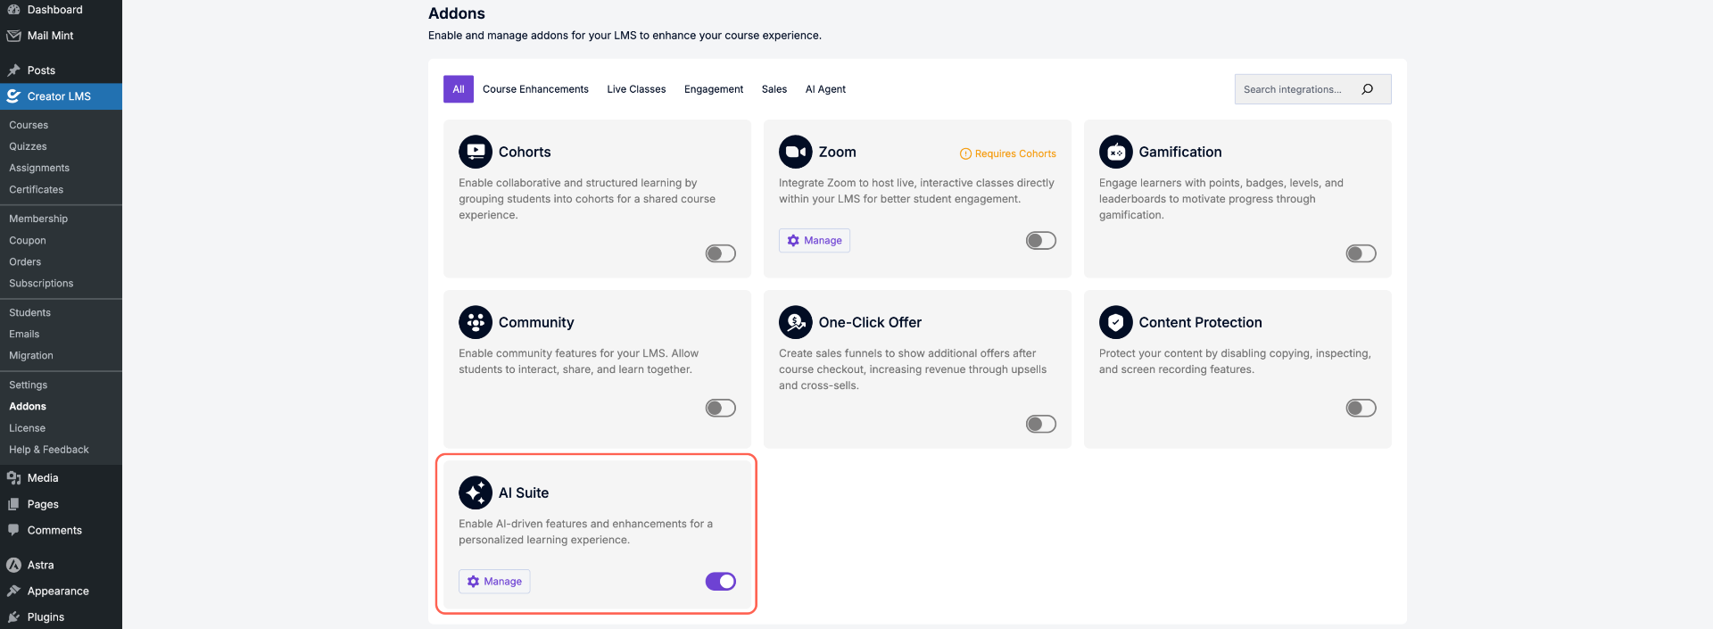Screen dimensions: 1713x629
Task: Select the All filter tab
Action: coord(459,89)
